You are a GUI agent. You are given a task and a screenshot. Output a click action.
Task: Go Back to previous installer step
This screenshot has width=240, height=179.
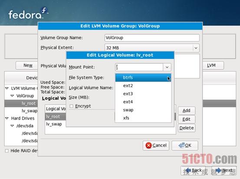point(193,170)
